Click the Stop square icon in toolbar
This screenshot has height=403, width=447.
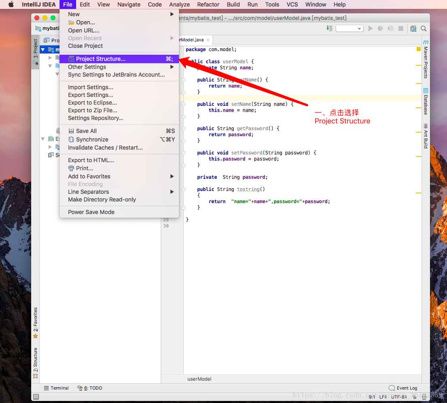[x=401, y=28]
